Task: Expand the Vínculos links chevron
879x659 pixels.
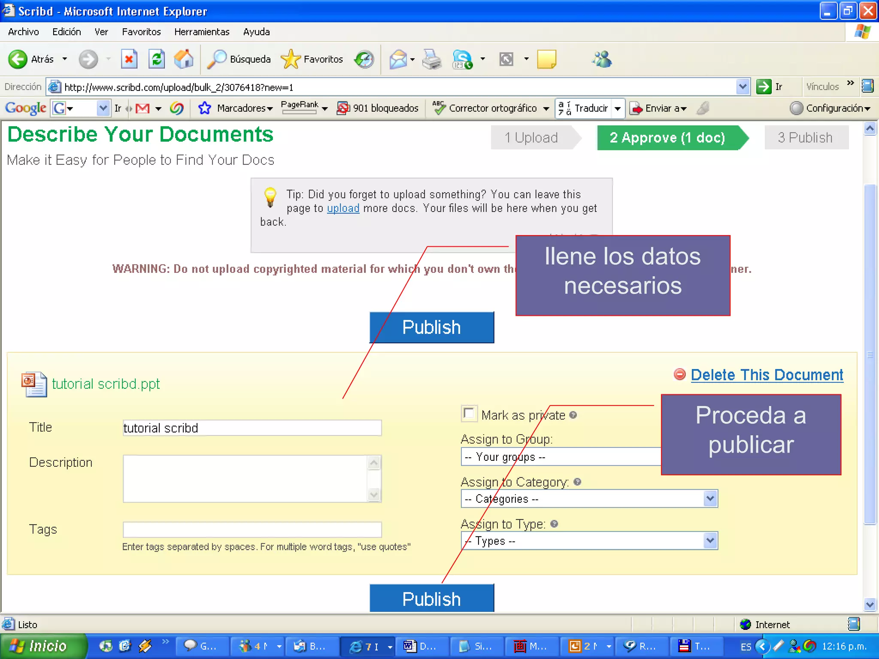Action: tap(850, 83)
